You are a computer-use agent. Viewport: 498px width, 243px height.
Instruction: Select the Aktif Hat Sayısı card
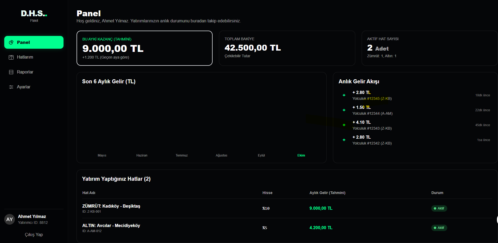pos(429,48)
